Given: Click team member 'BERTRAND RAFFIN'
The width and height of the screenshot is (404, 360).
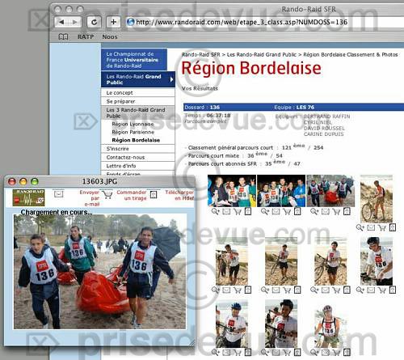Looking at the screenshot, I should pyautogui.click(x=326, y=116).
